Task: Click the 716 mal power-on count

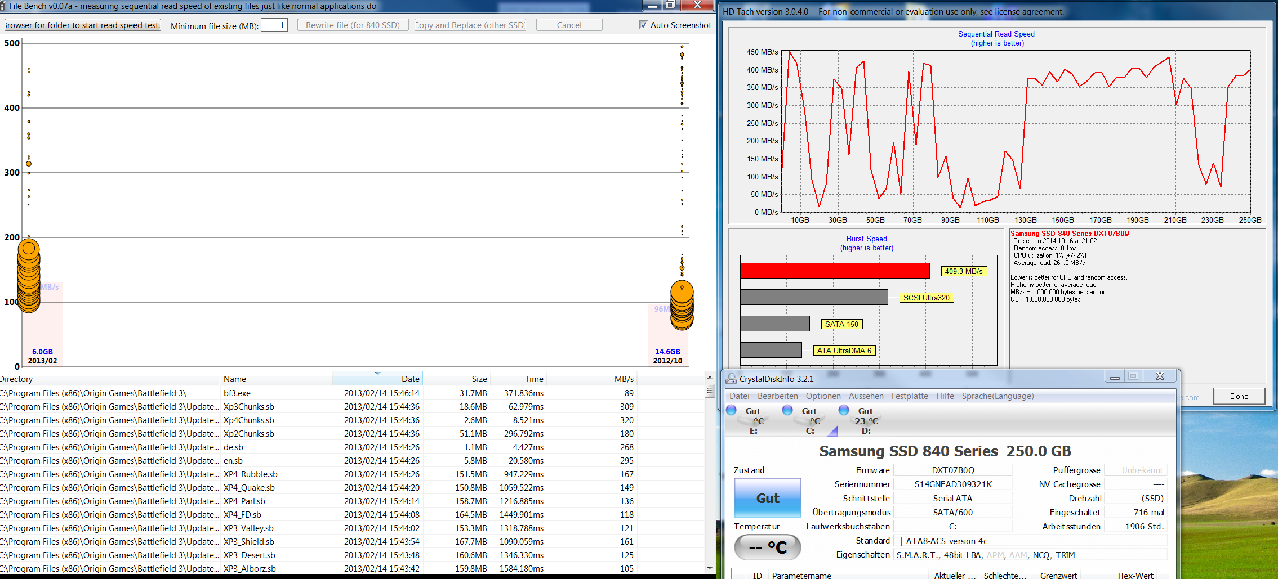Action: [1135, 512]
